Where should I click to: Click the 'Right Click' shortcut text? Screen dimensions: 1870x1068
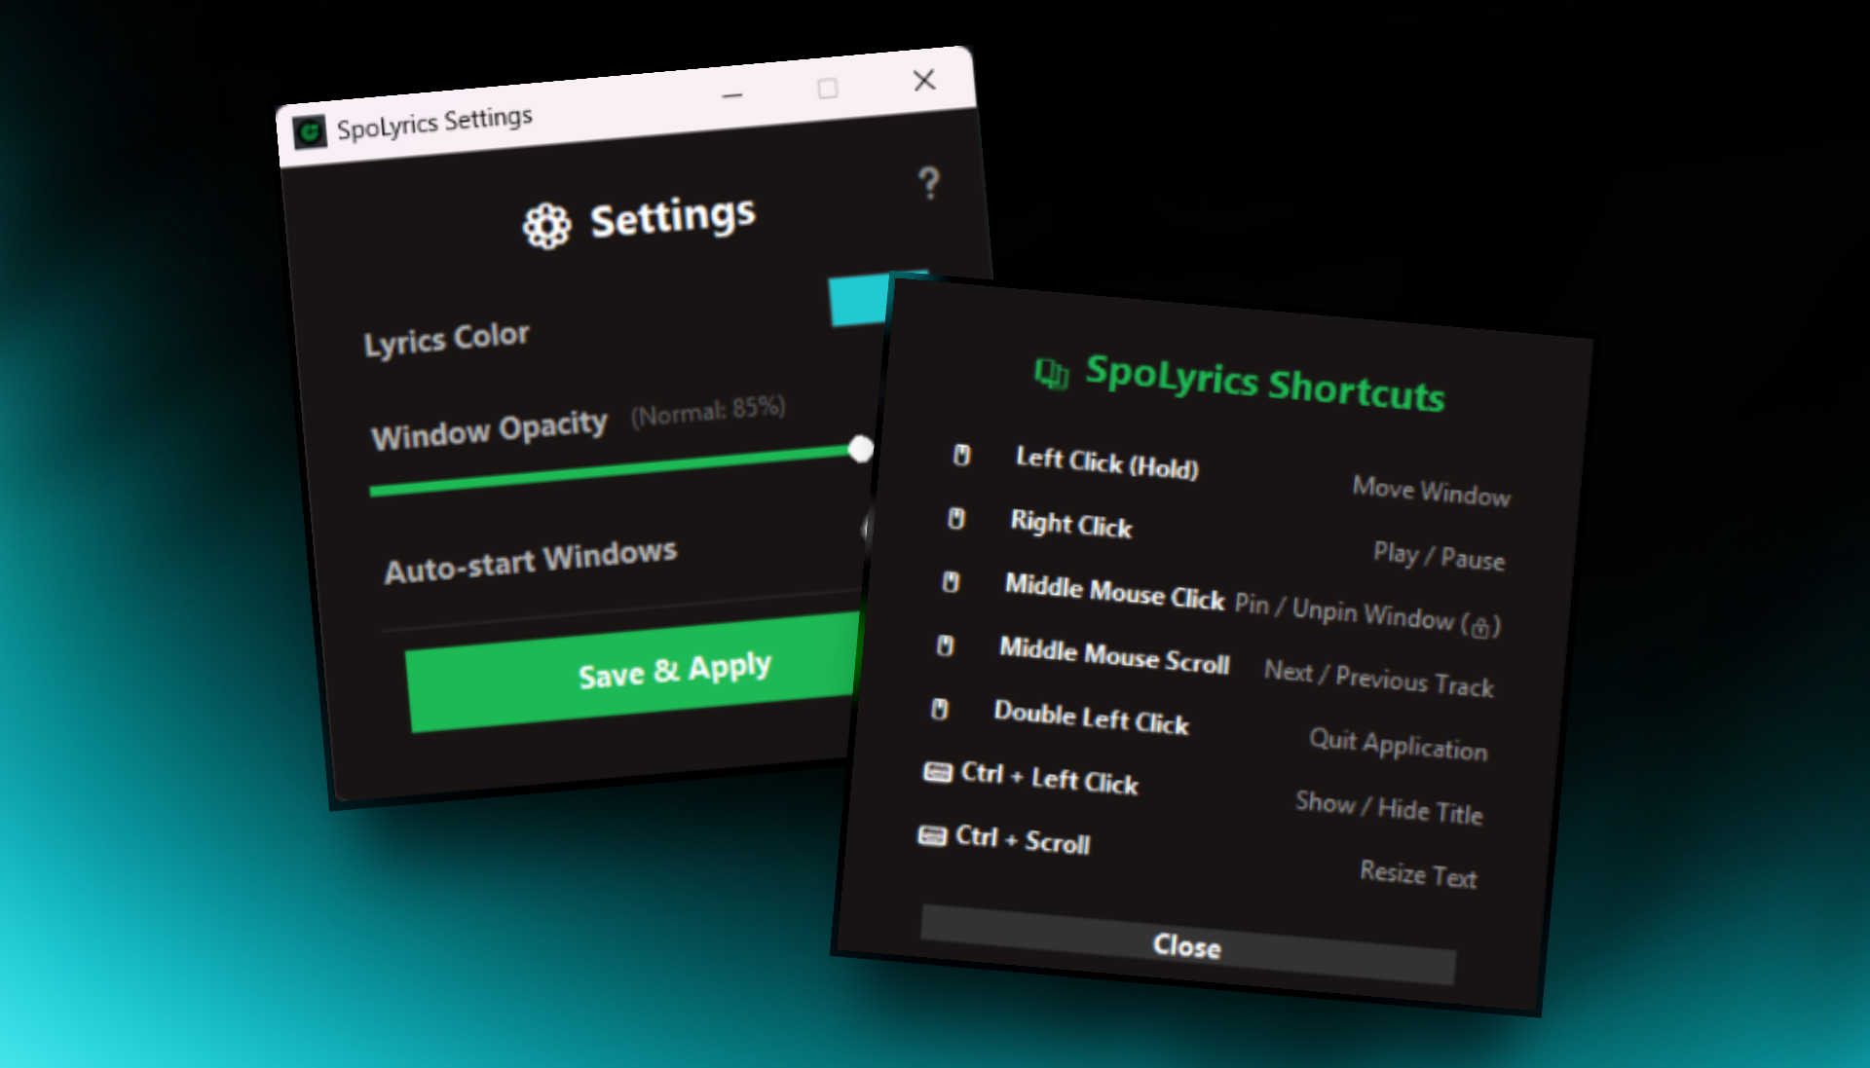[x=1071, y=524]
